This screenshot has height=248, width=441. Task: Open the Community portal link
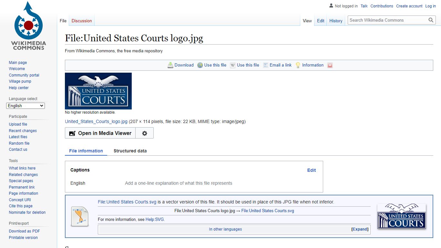pos(24,75)
